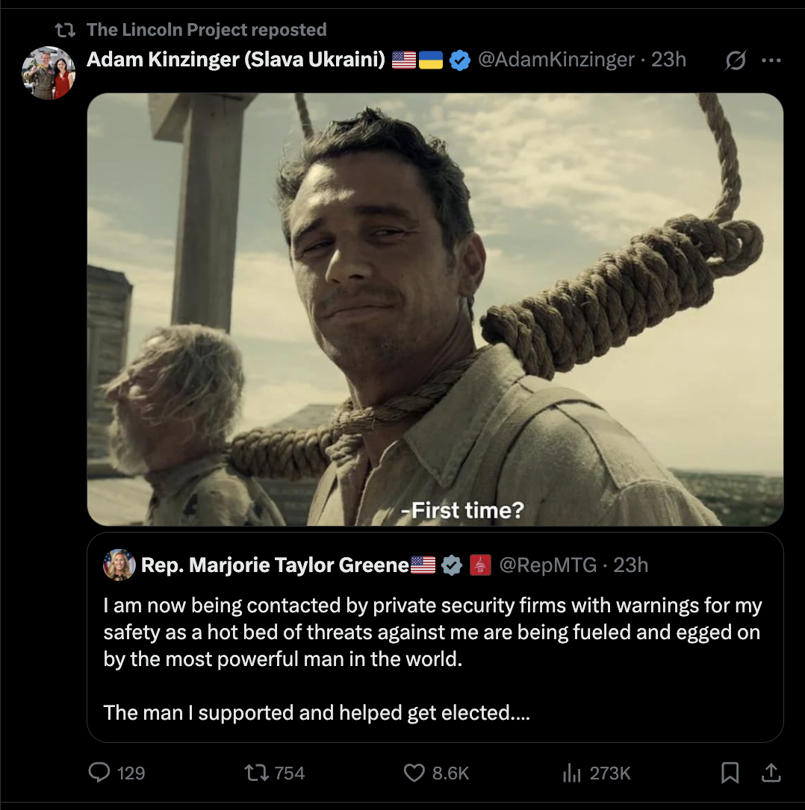Click the red affiliation badge beside Greene's name
Image resolution: width=805 pixels, height=810 pixels.
coord(479,565)
